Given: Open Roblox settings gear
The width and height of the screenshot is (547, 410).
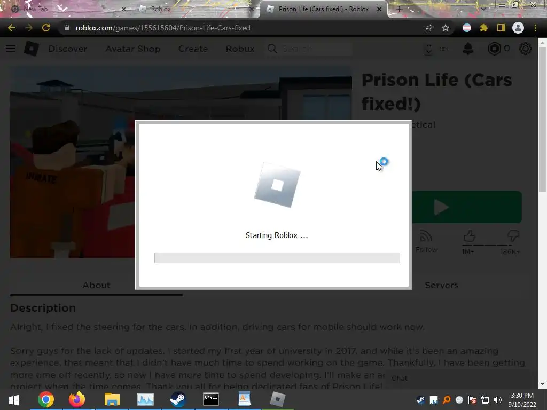Looking at the screenshot, I should [x=526, y=49].
